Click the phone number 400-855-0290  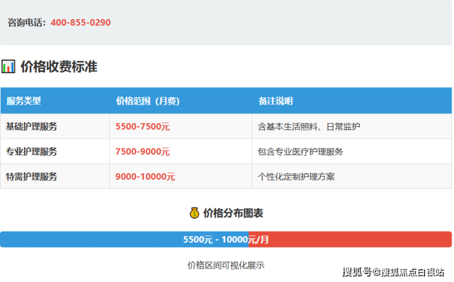point(80,23)
